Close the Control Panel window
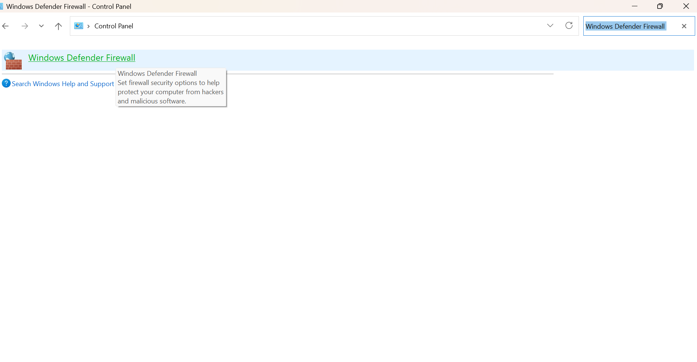This screenshot has width=697, height=362. [x=686, y=6]
